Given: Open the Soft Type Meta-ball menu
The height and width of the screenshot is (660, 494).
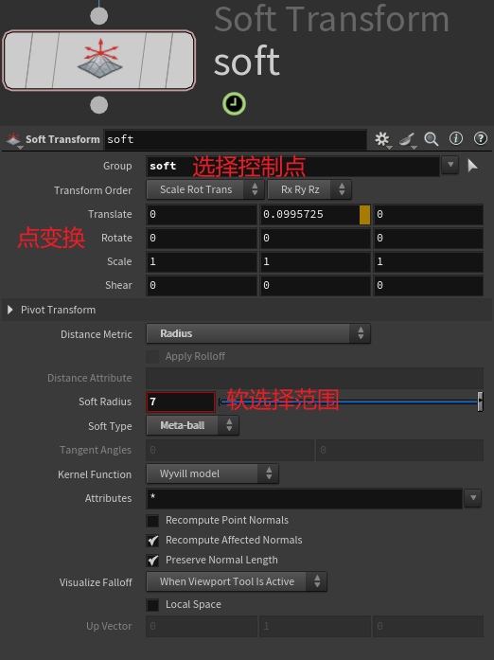Looking at the screenshot, I should tap(192, 425).
